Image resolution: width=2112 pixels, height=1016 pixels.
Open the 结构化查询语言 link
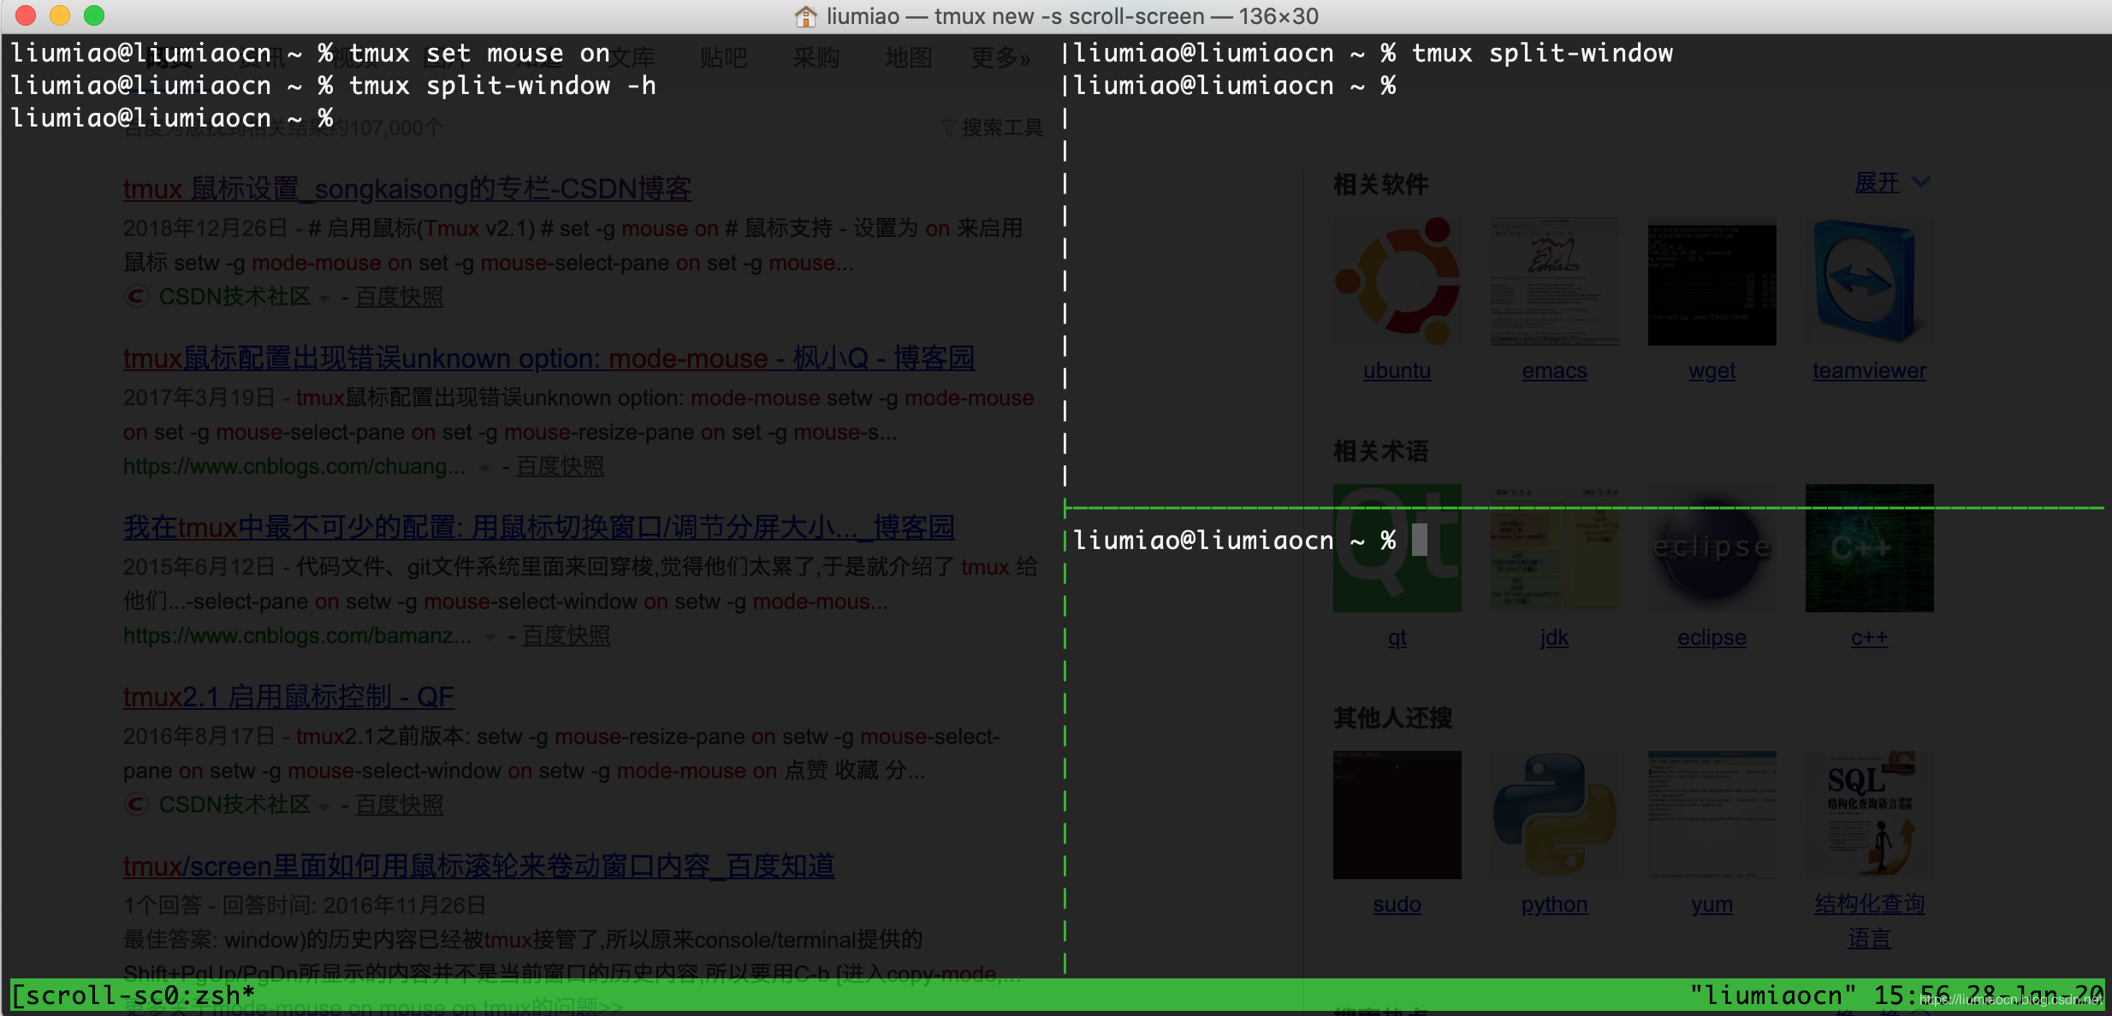click(x=1870, y=921)
